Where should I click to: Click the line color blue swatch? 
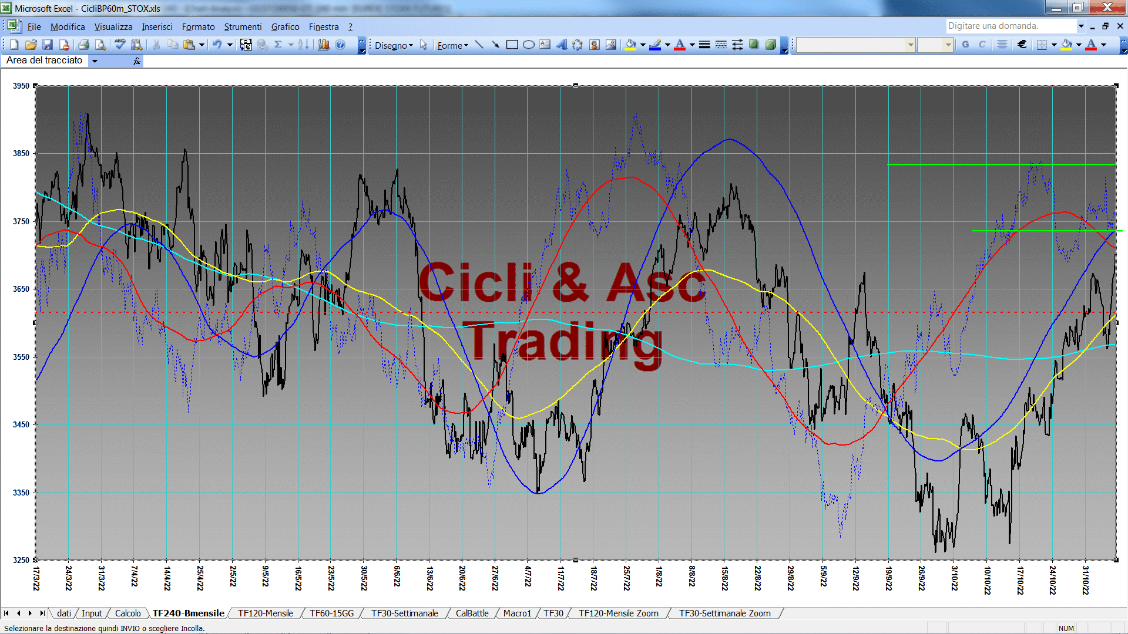(x=655, y=45)
